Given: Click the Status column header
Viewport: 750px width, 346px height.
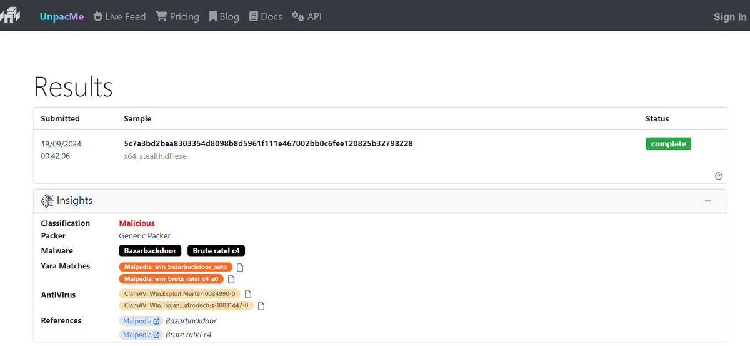Looking at the screenshot, I should click(x=657, y=118).
